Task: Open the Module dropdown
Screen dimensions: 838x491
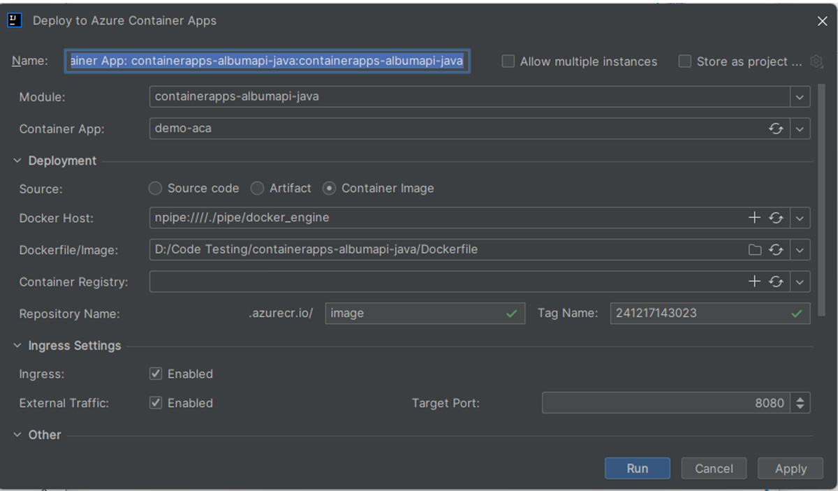Action: pyautogui.click(x=800, y=96)
